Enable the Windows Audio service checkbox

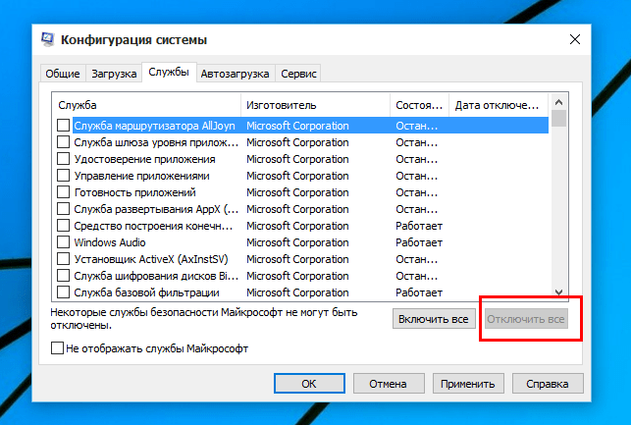[x=63, y=242]
